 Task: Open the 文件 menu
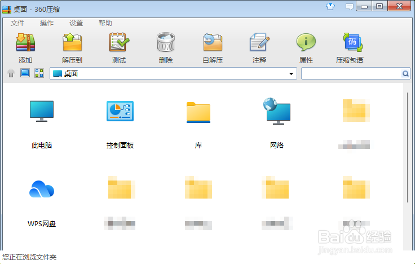(x=17, y=23)
